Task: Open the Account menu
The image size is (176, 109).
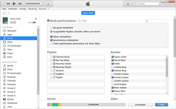Action: coord(42,9)
